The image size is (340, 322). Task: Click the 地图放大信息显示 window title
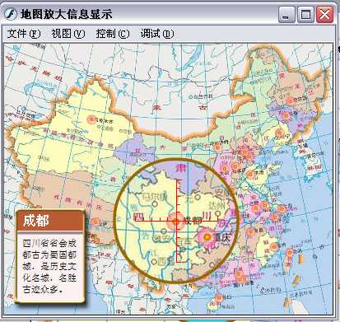coord(67,14)
